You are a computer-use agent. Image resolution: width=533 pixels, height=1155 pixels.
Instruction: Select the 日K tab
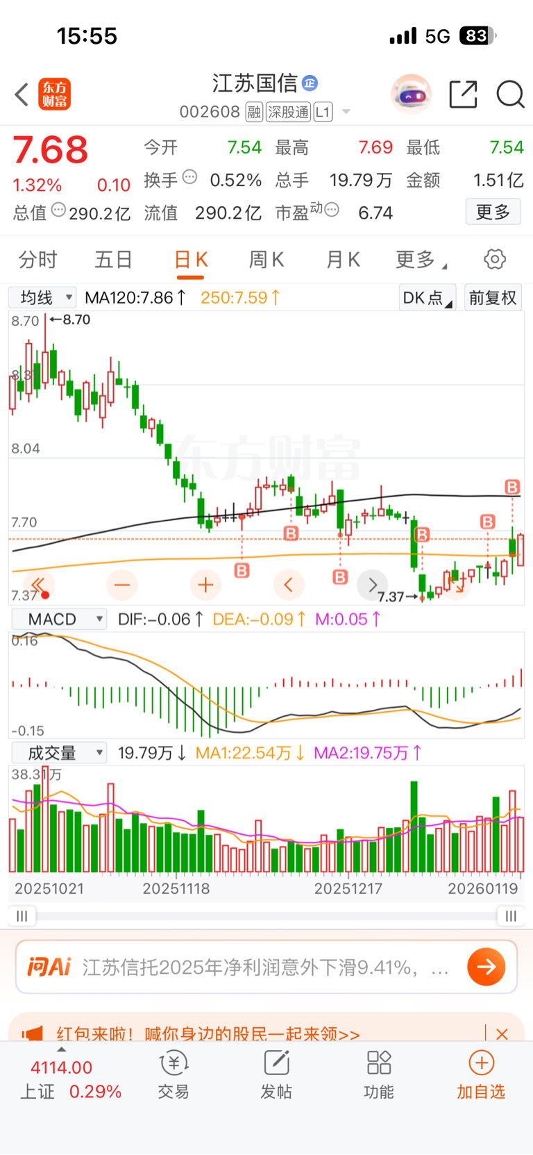coord(190,260)
